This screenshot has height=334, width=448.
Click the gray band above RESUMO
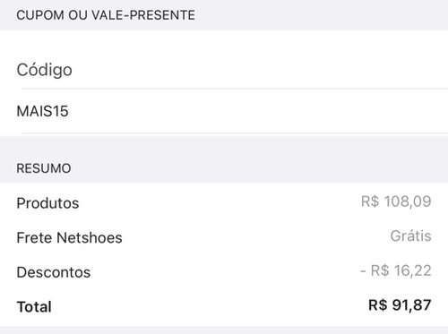click(224, 148)
